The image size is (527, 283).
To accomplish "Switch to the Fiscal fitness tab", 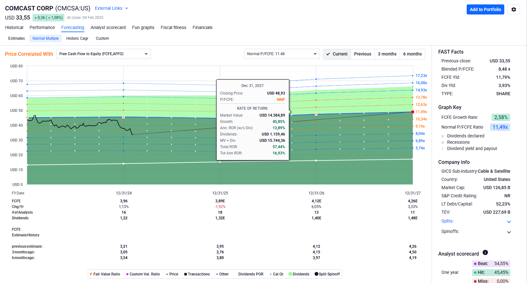I will (173, 27).
